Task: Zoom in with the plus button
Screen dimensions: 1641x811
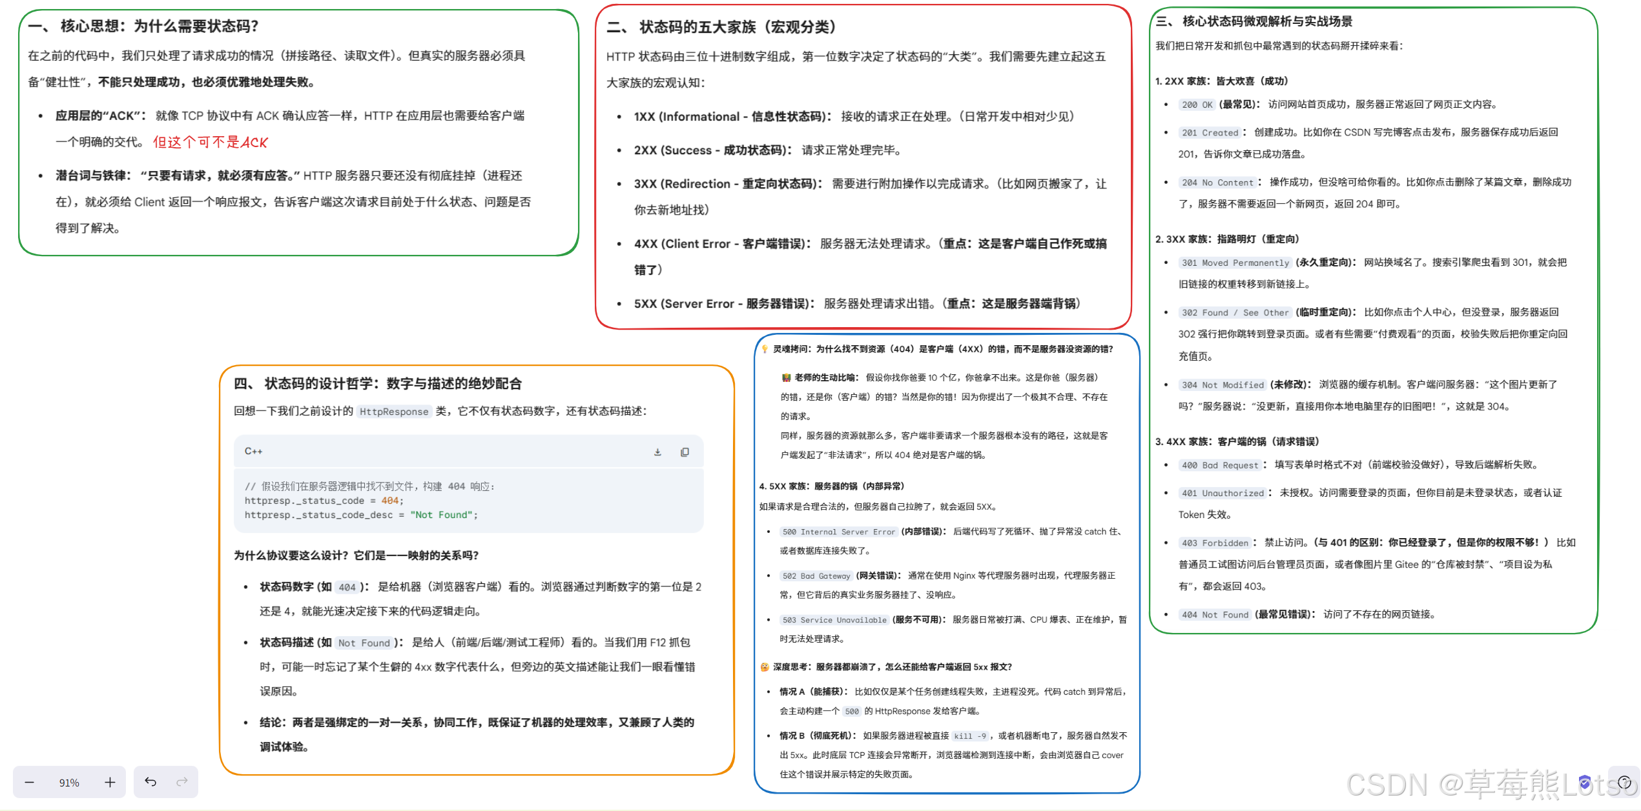Action: tap(110, 782)
